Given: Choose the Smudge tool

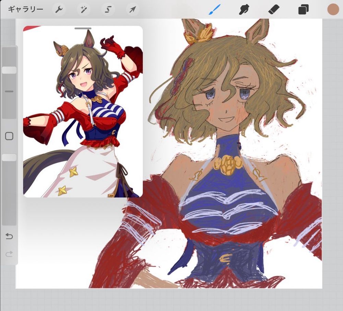Looking at the screenshot, I should (244, 10).
